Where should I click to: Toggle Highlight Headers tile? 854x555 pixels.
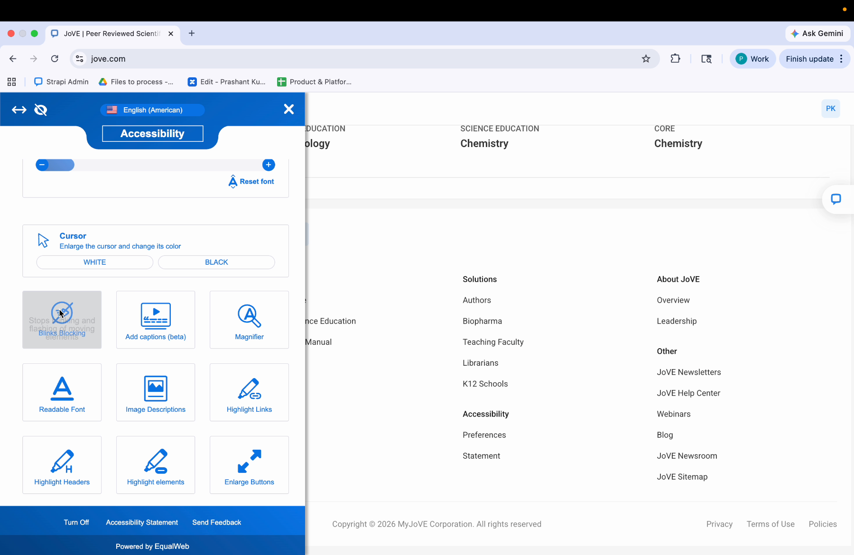pyautogui.click(x=62, y=465)
